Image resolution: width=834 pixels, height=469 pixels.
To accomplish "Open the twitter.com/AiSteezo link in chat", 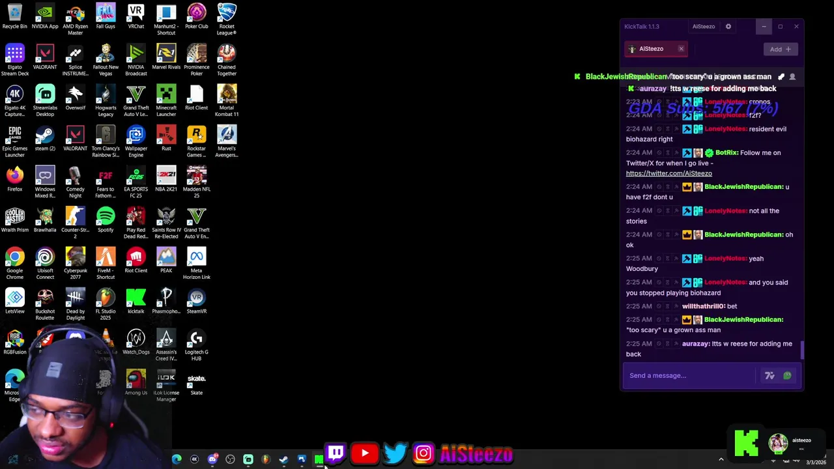I will (669, 174).
